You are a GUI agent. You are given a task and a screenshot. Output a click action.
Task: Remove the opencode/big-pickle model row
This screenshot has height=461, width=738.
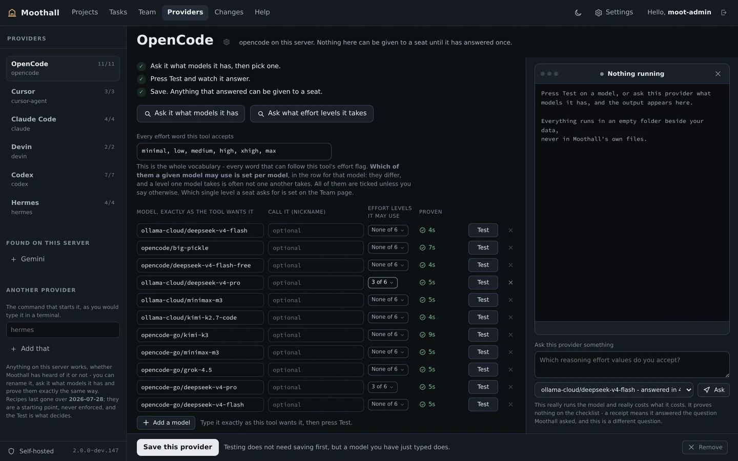point(510,248)
